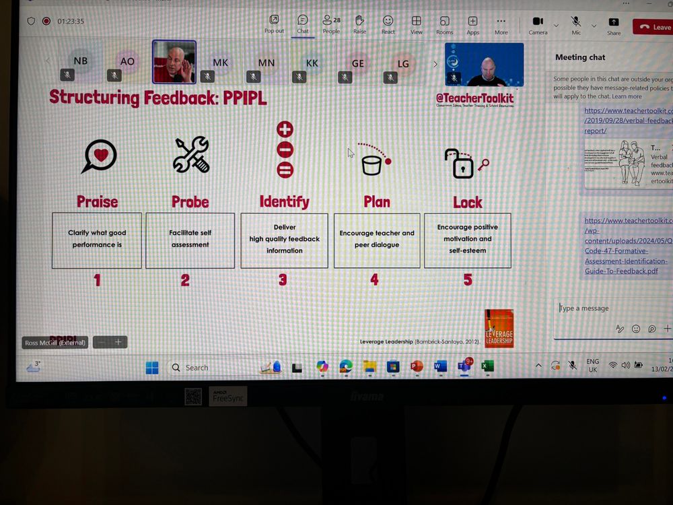Open the weather widget on taskbar
The width and height of the screenshot is (673, 505).
pos(34,366)
